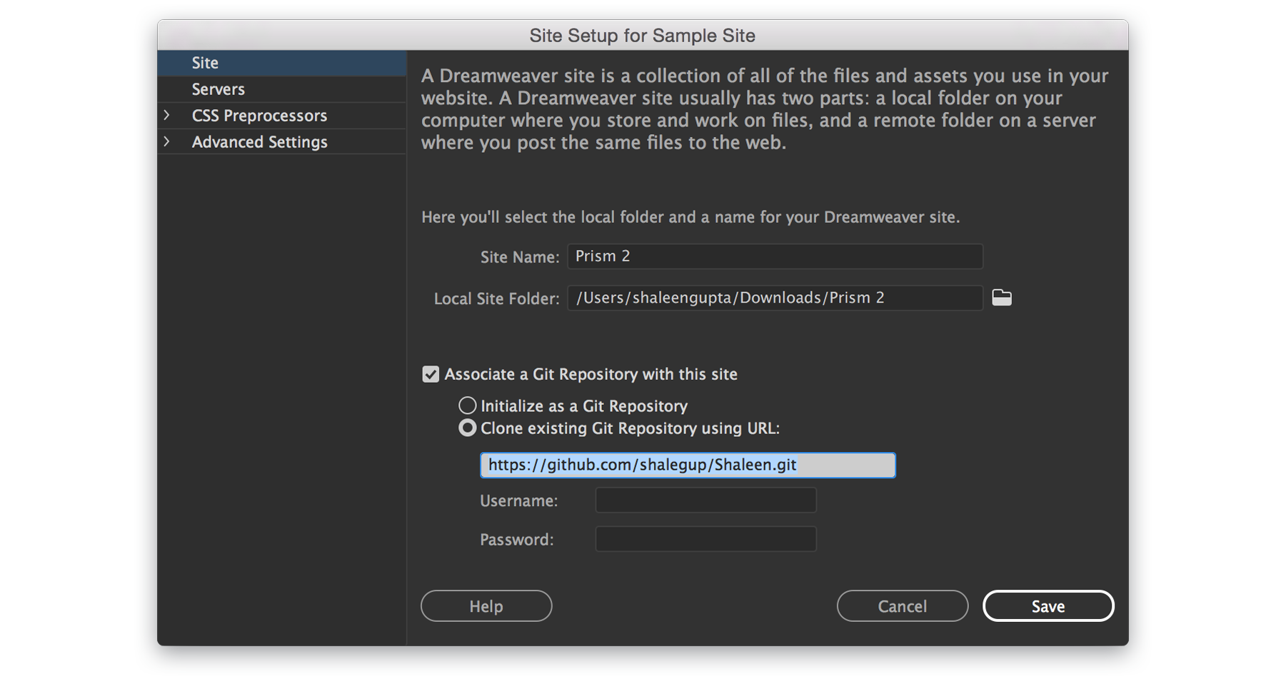The width and height of the screenshot is (1286, 679).
Task: Uncheck Associate a Git Repository with this site
Action: click(431, 373)
